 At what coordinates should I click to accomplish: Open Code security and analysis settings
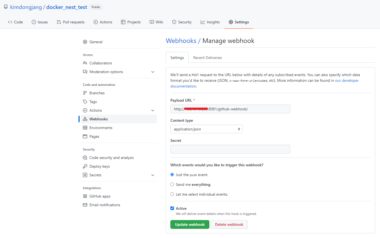[x=119, y=158]
